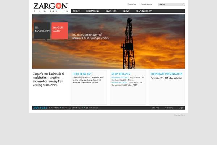The image size is (217, 145).
Task: Open the Glossary footer link
Action: point(169,108)
